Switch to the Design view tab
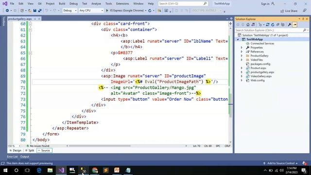The width and height of the screenshot is (311, 175). (16, 151)
